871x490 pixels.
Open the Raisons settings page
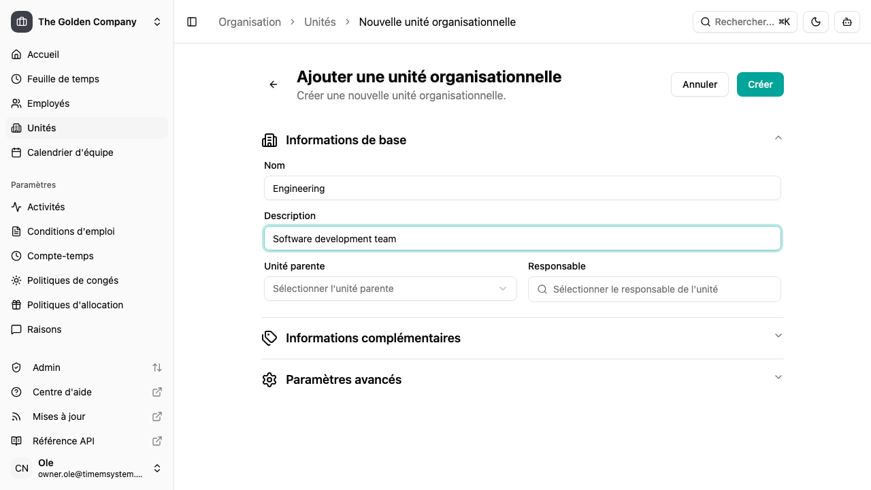pyautogui.click(x=44, y=329)
